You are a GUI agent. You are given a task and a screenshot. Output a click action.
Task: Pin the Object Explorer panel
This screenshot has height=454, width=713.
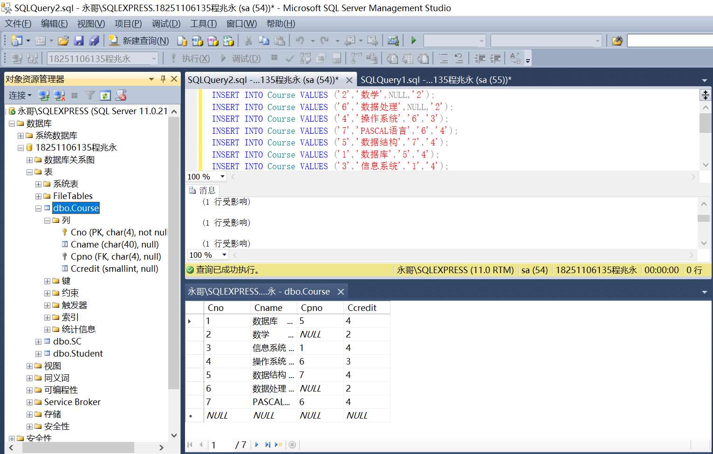(163, 79)
